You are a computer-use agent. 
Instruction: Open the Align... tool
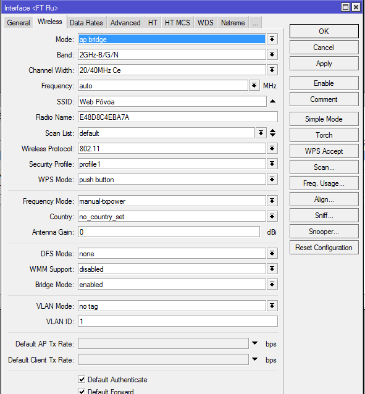324,199
